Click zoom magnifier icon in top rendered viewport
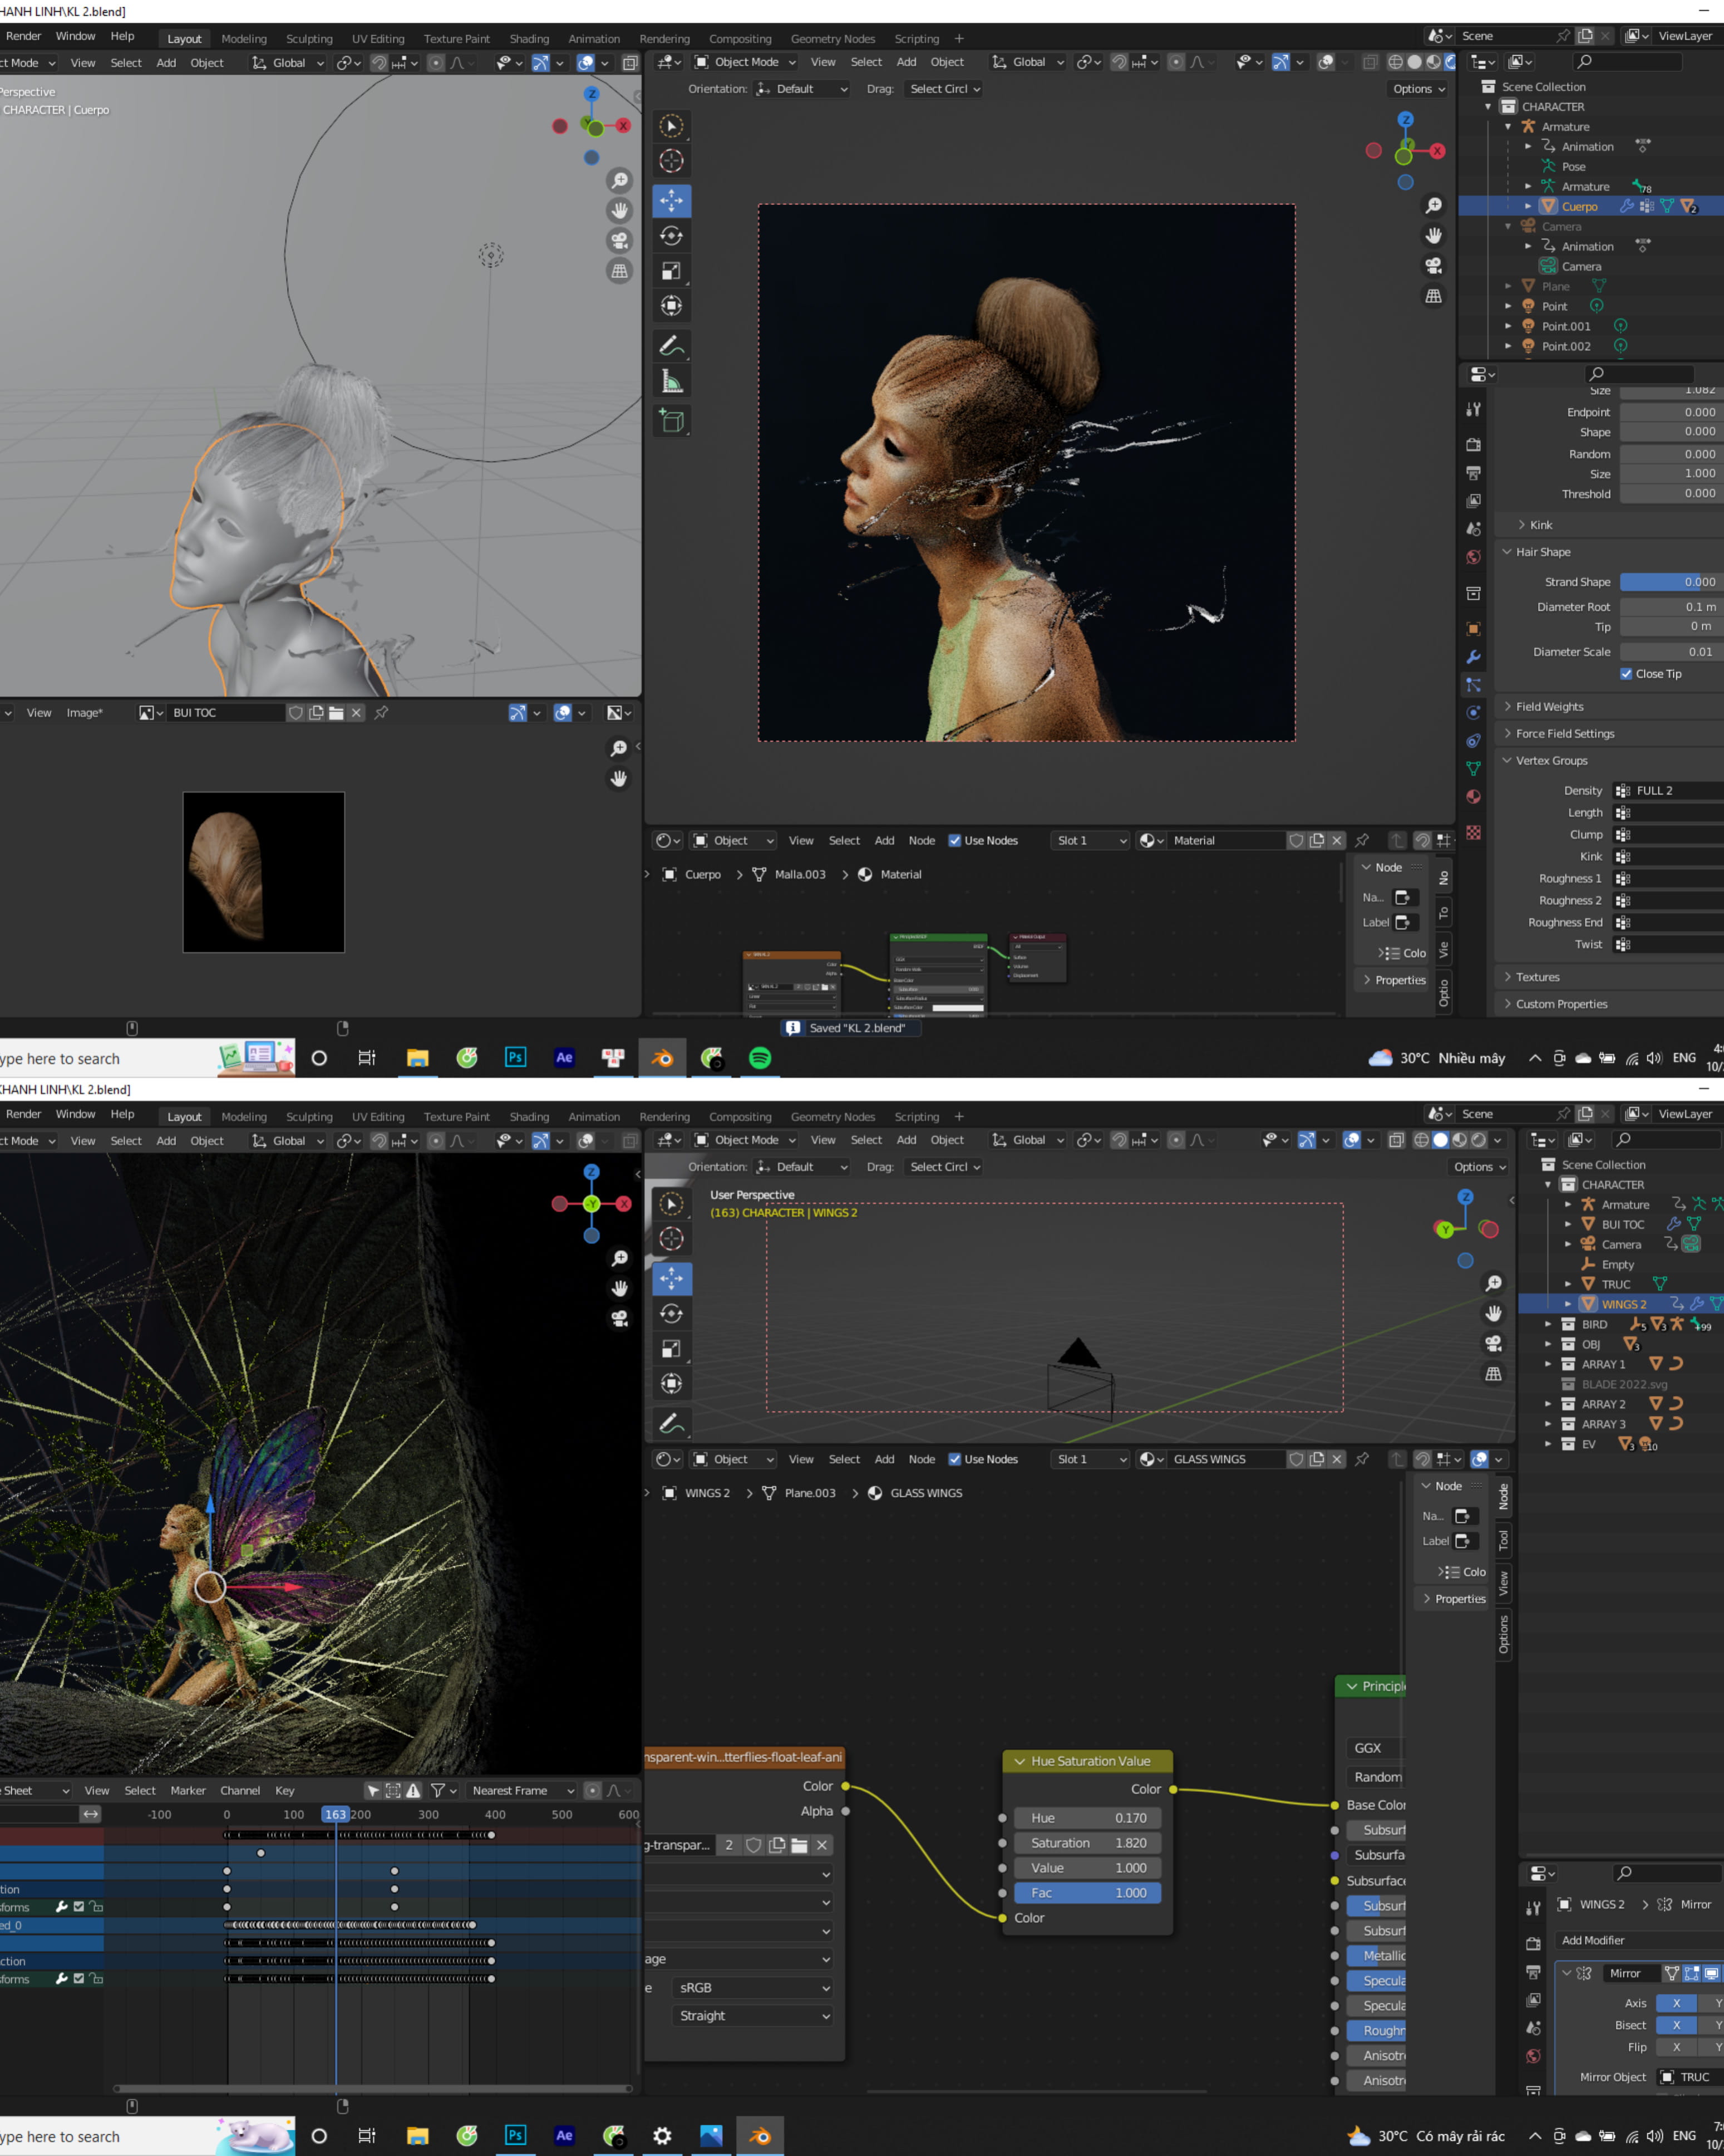Image resolution: width=1724 pixels, height=2156 pixels. click(x=1433, y=205)
